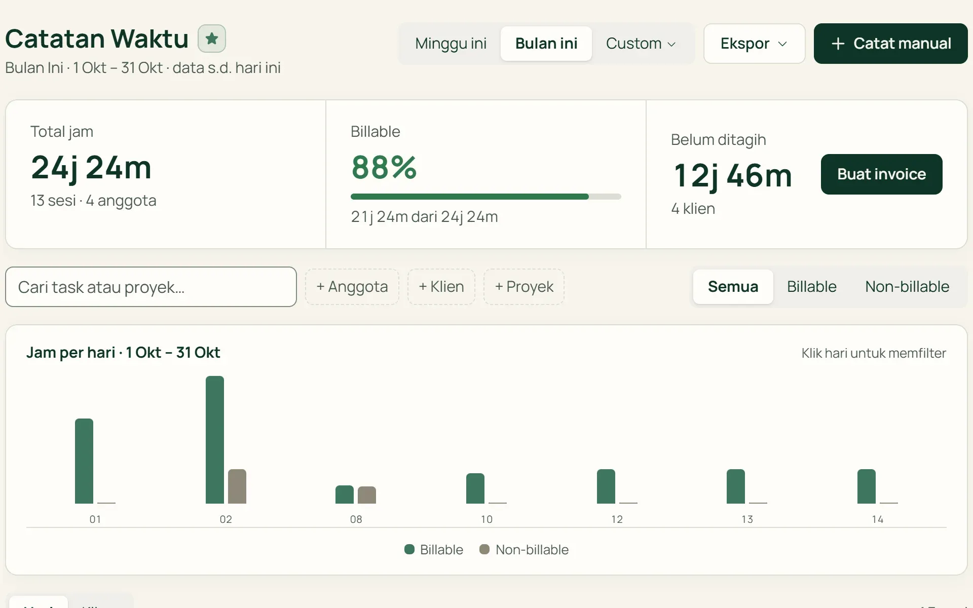Toggle the star favorite icon beside Catatan Waktu
The height and width of the screenshot is (608, 973).
[212, 39]
